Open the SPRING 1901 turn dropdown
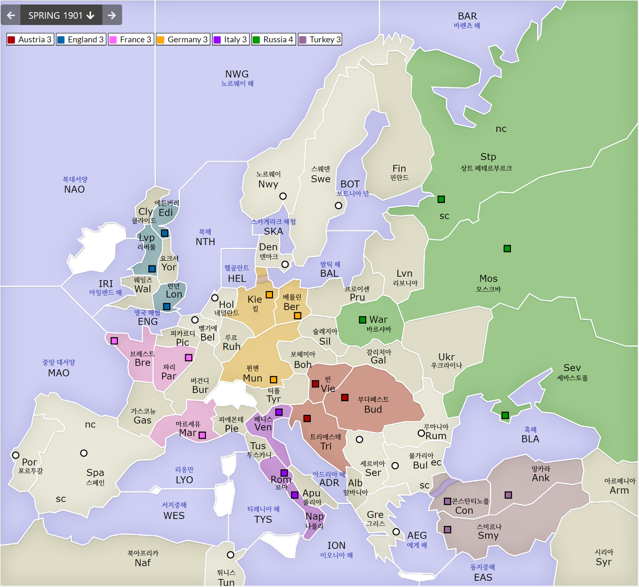 coord(61,15)
